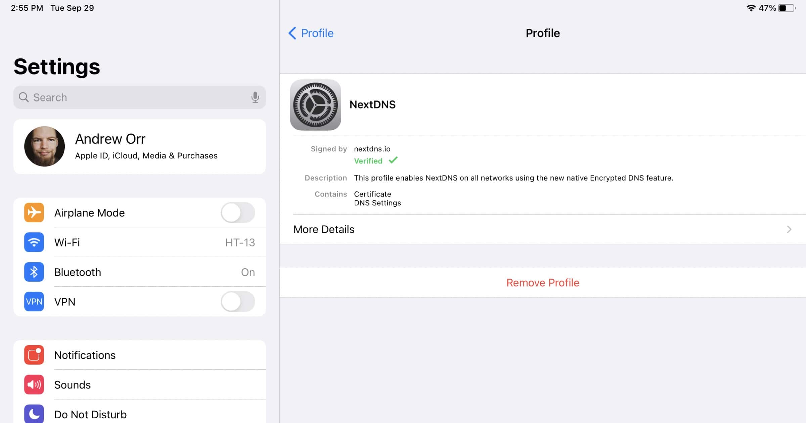Expand More Details chevron

(789, 229)
